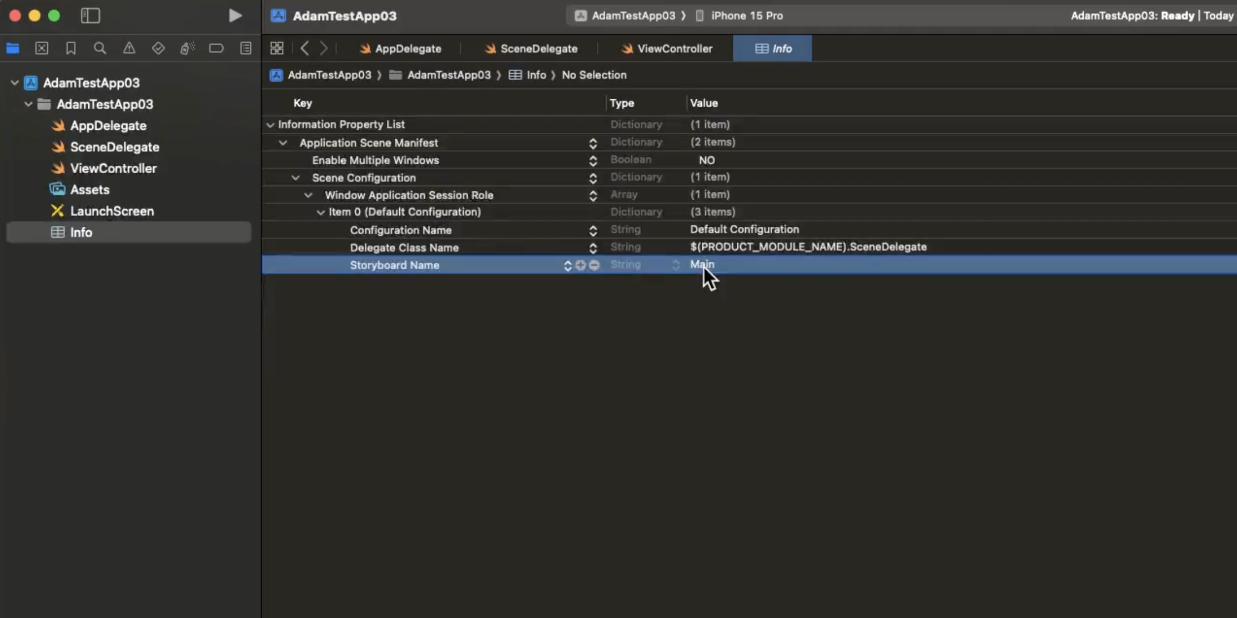Open the Bookmark navigator
This screenshot has height=618, width=1237.
coord(71,48)
